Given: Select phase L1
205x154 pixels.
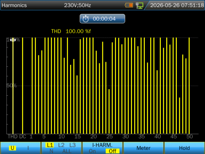Looking at the screenshot, I should point(50,145).
